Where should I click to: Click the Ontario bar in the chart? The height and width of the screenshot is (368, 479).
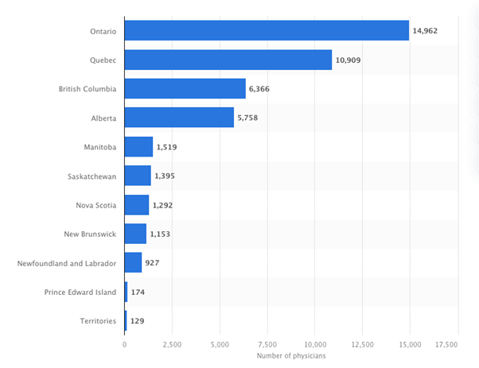267,31
